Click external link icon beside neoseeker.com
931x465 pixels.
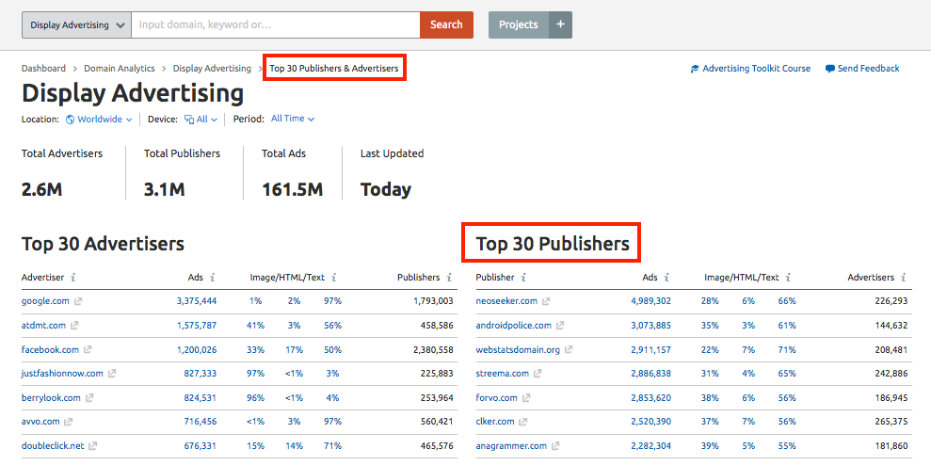[x=546, y=301]
